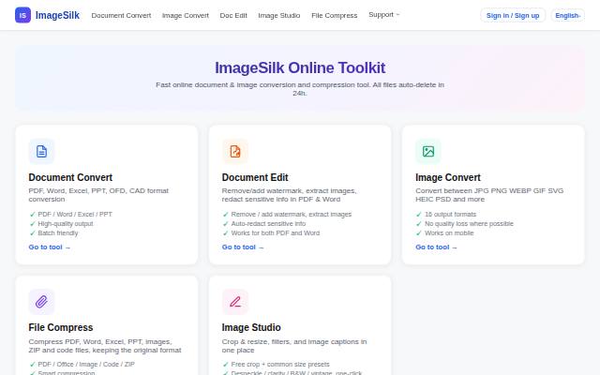600x375 pixels.
Task: Click the 'PDF, Word, Excel, PPT, OFD, CAD' description
Action: click(98, 195)
